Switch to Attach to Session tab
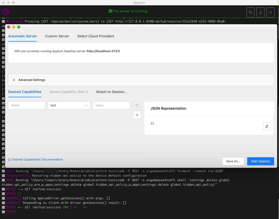Viewport: 279px width, 219px height. coord(112,92)
